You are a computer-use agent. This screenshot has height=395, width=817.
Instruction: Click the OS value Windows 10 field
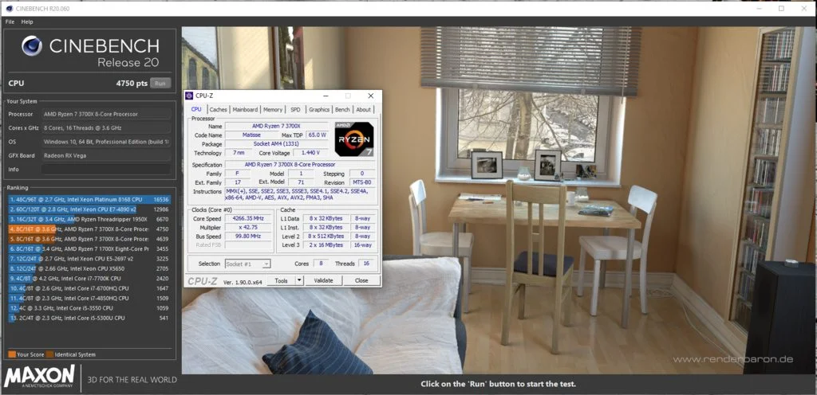click(106, 142)
